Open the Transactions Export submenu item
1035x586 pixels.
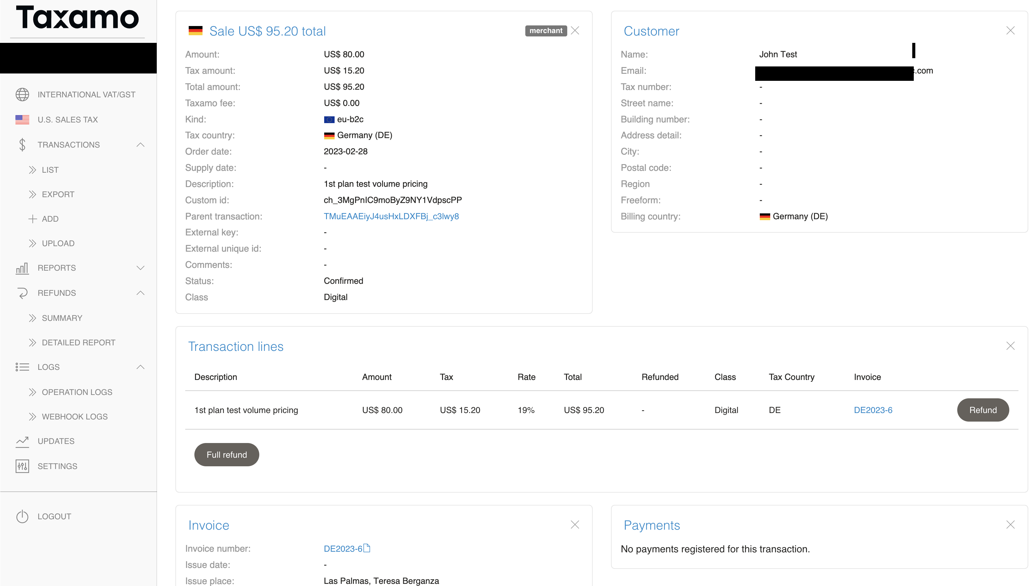pyautogui.click(x=58, y=194)
